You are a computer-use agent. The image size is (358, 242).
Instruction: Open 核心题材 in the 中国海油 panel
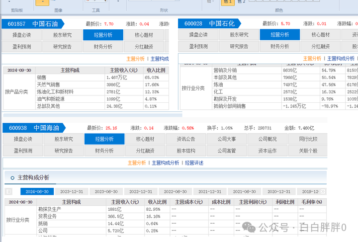(x=145, y=139)
